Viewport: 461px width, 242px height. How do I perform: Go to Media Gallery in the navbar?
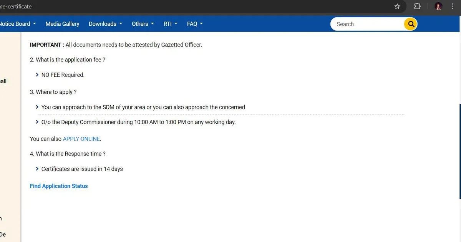pyautogui.click(x=62, y=24)
